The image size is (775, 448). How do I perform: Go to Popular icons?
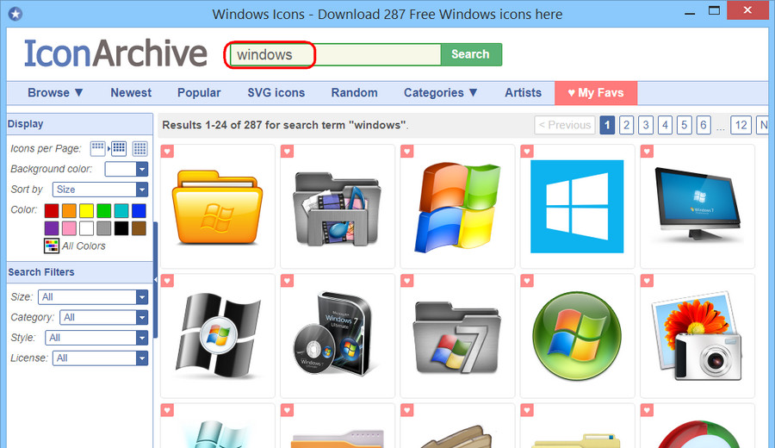coord(199,92)
